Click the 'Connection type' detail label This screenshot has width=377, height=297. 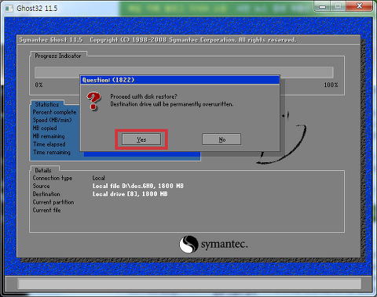(53, 178)
